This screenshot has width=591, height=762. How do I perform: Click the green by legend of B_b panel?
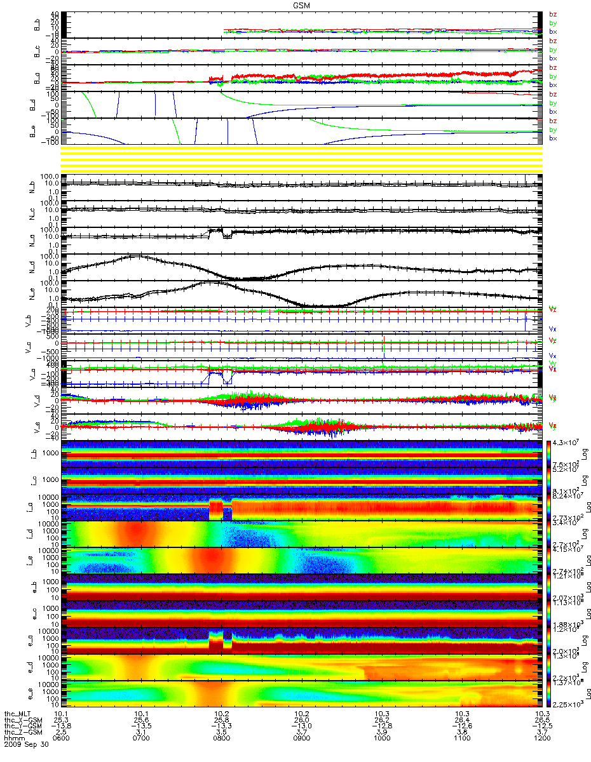pyautogui.click(x=553, y=23)
